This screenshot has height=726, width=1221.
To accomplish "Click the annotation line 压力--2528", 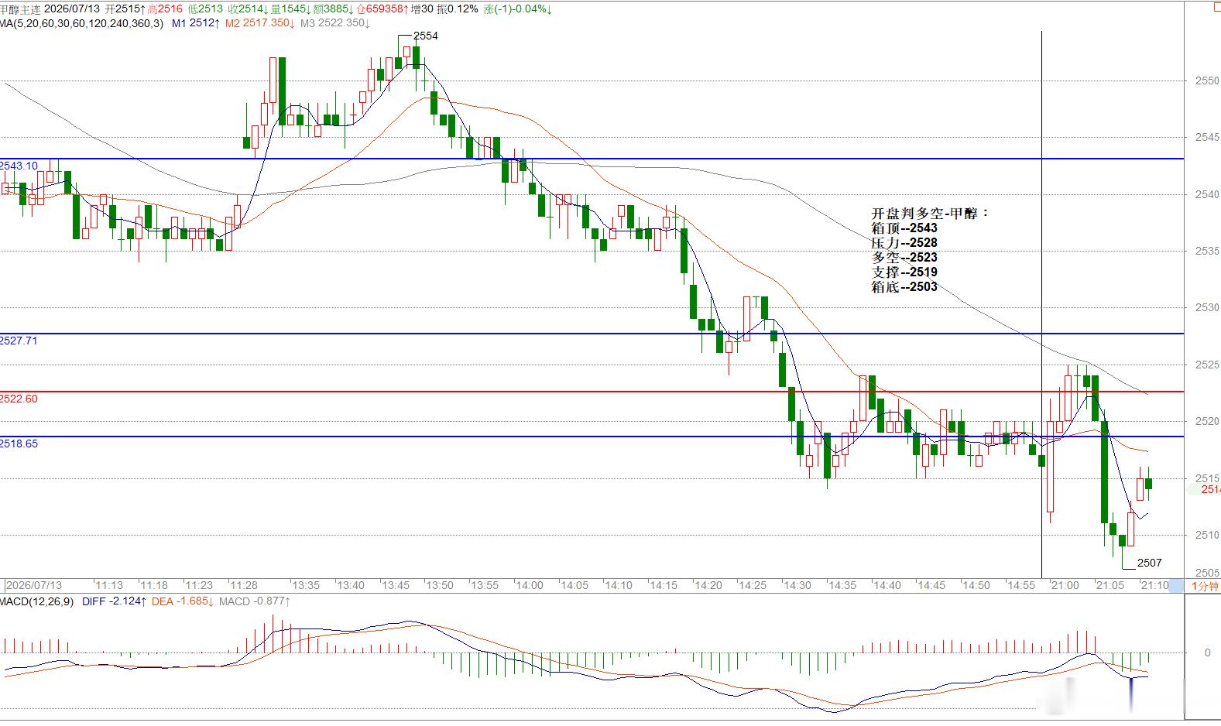I will coord(904,242).
